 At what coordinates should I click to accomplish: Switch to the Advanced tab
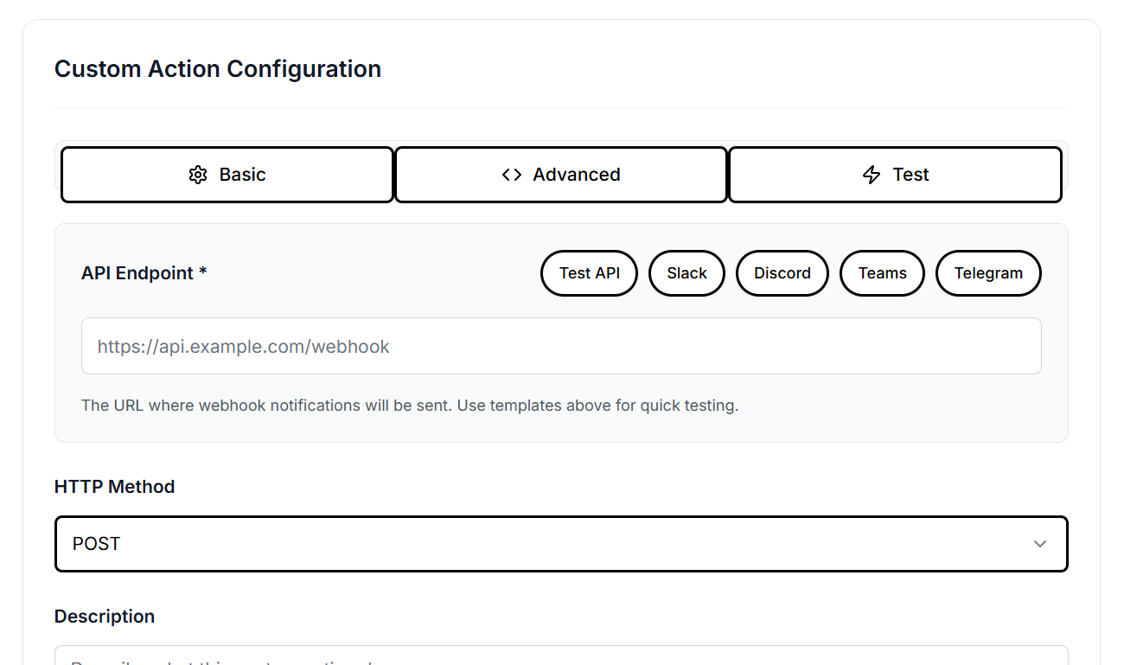[x=560, y=174]
